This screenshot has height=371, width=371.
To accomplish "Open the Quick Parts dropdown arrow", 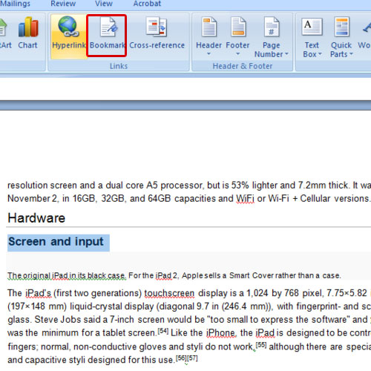I will 351,53.
